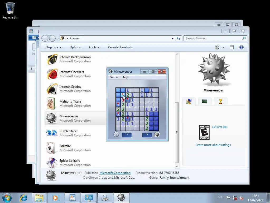Click the mines remaining counter showing 5
Image resolution: width=270 pixels, height=203 pixels.
click(147, 135)
